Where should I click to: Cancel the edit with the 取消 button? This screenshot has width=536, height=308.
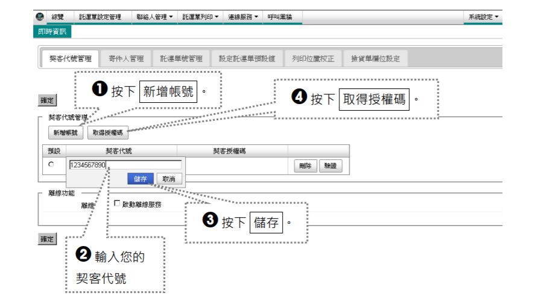click(x=169, y=179)
